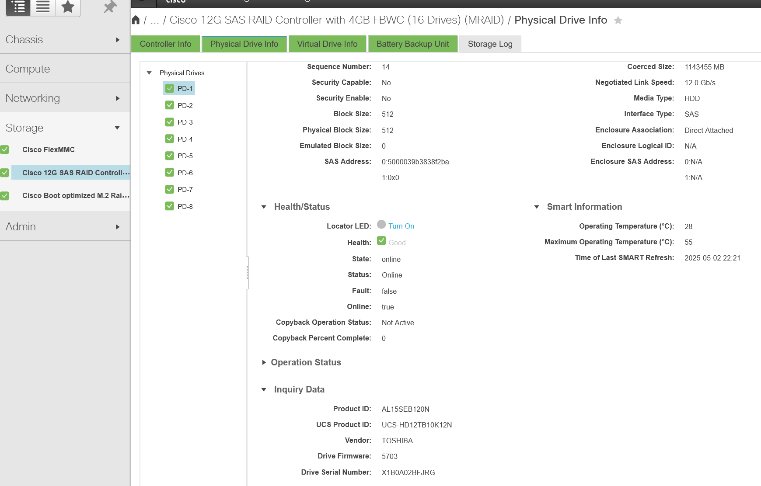Open the Battery Backup Unit tab

[x=413, y=44]
